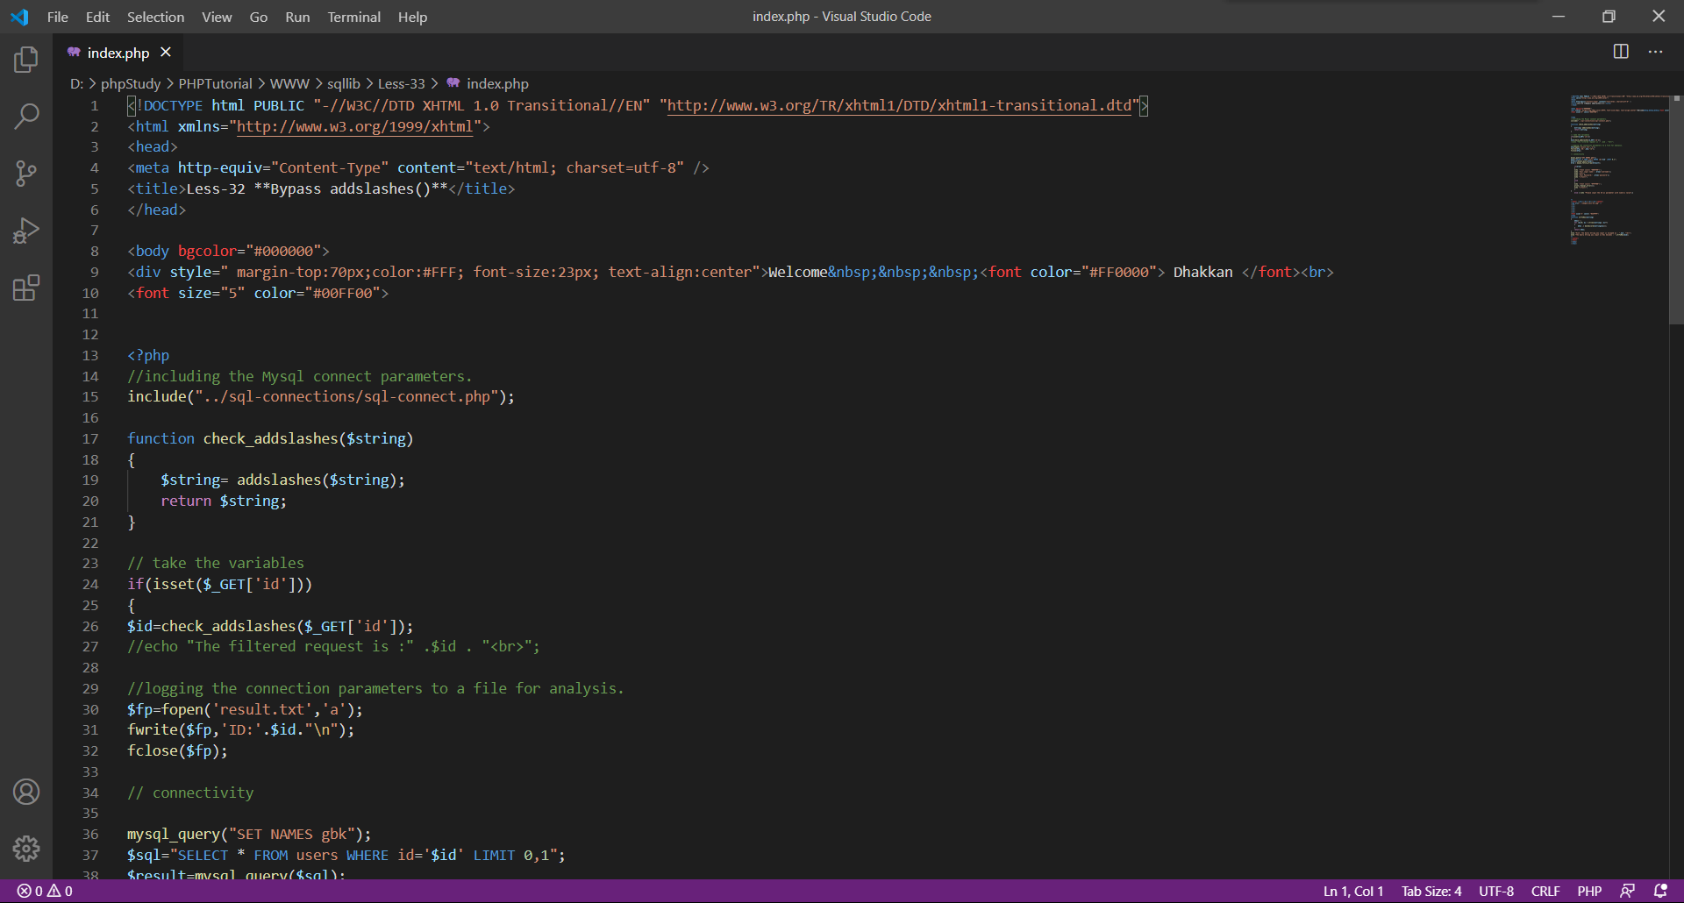Open the Run and Debug view
The image size is (1684, 903).
coord(26,231)
